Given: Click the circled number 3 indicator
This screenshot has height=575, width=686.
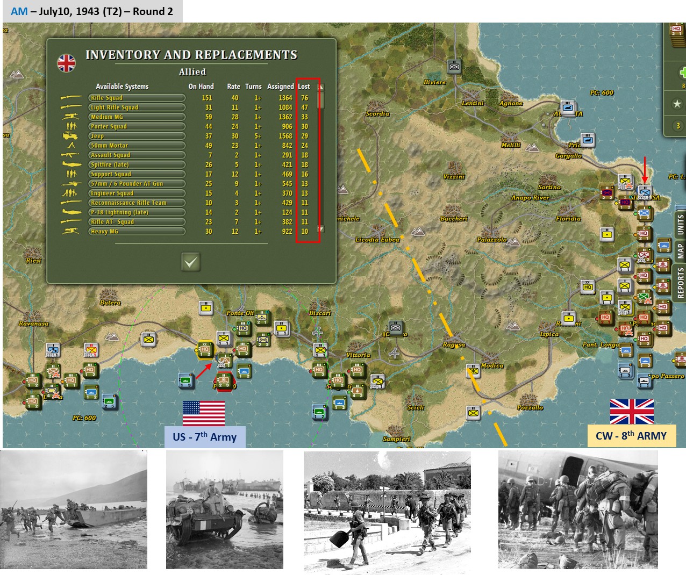Looking at the screenshot, I should click(x=678, y=126).
